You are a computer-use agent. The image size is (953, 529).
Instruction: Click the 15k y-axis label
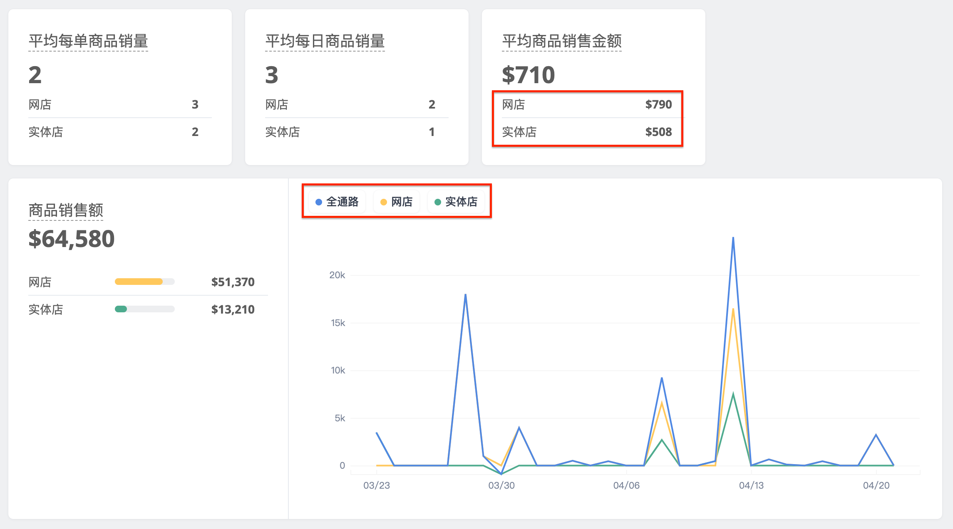(338, 323)
